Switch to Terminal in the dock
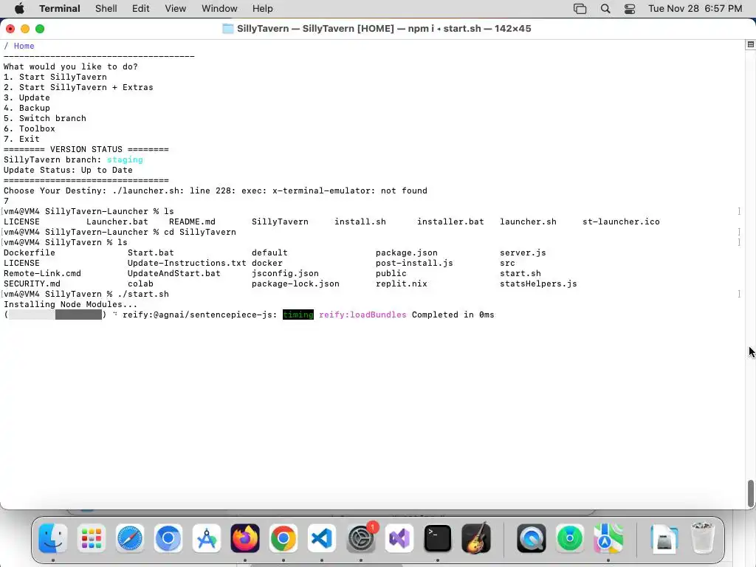Image resolution: width=756 pixels, height=567 pixels. (x=438, y=538)
